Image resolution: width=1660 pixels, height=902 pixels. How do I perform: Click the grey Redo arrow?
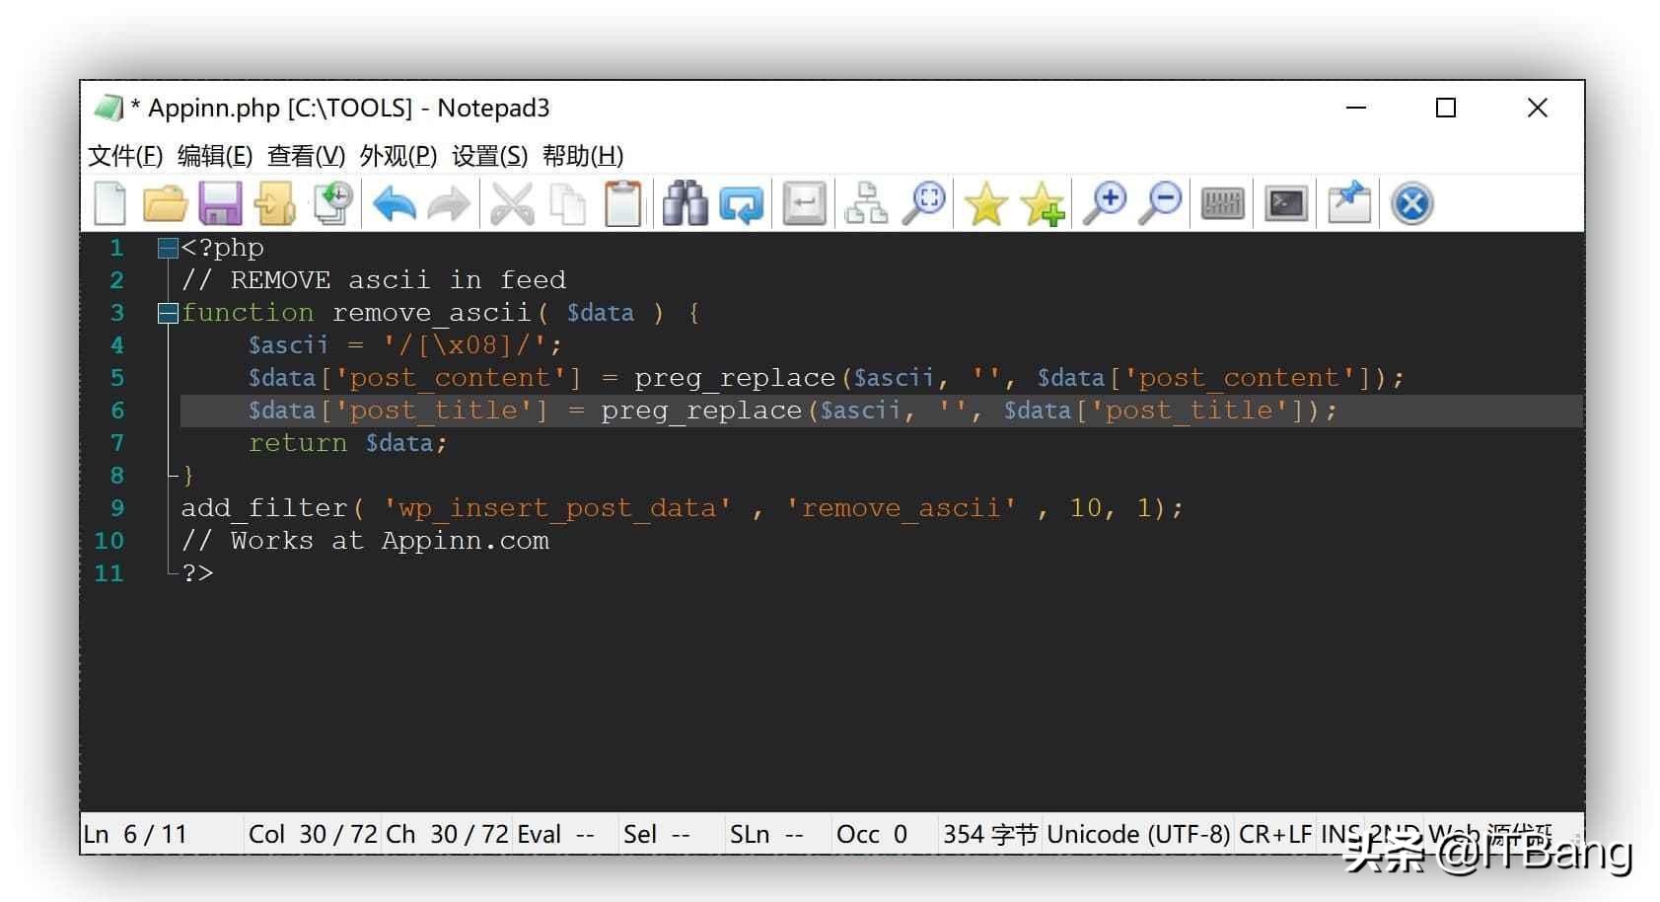(x=450, y=204)
